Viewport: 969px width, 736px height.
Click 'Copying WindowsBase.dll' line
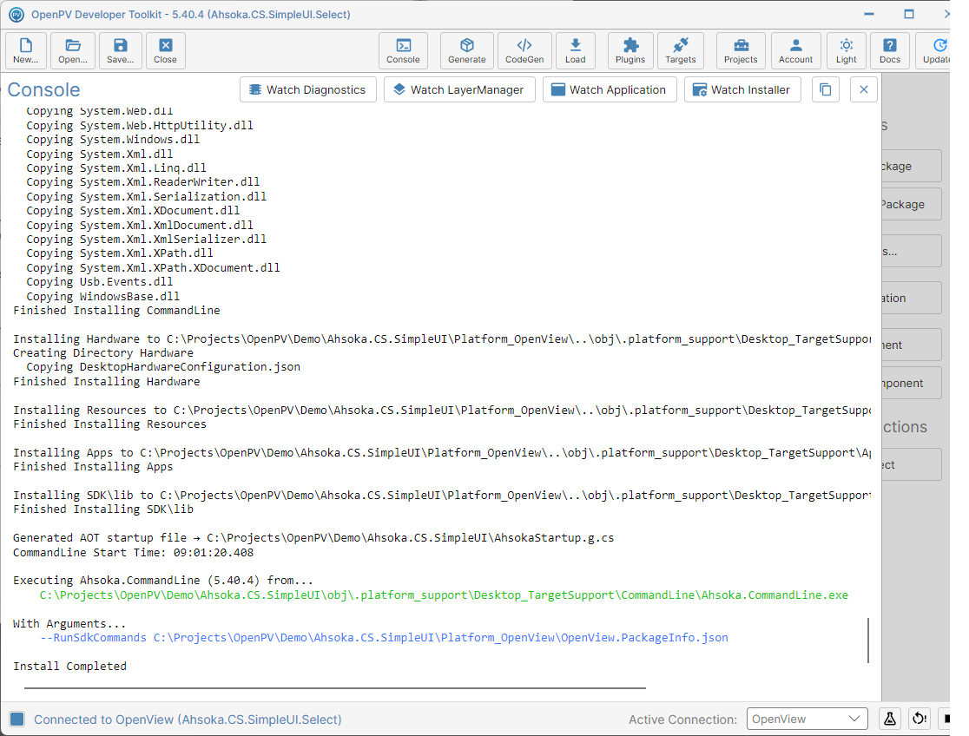(102, 297)
